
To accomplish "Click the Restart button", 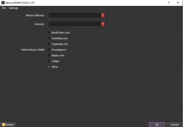I will click(8, 125).
